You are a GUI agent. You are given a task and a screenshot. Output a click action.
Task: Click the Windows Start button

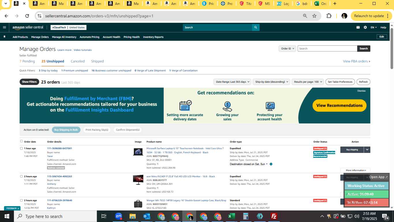7,216
